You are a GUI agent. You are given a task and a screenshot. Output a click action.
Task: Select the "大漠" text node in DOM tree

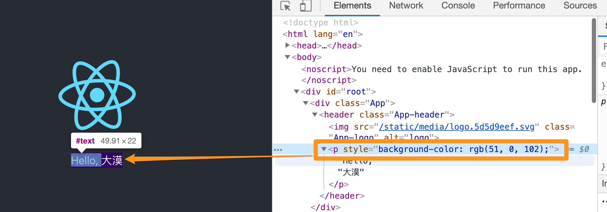(351, 172)
